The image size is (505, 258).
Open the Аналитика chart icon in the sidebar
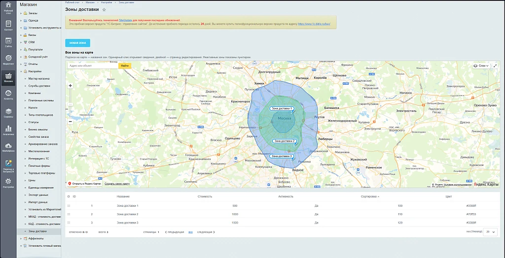[x=8, y=130]
